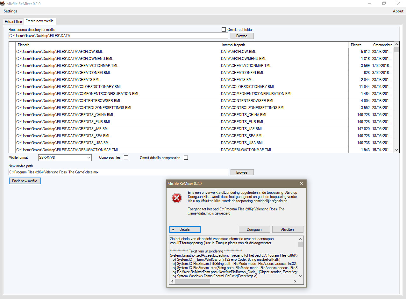Click internal filepath DATA\DEBUGACTIONMAP.TML
This screenshot has width=406, height=299.
coord(284,149)
